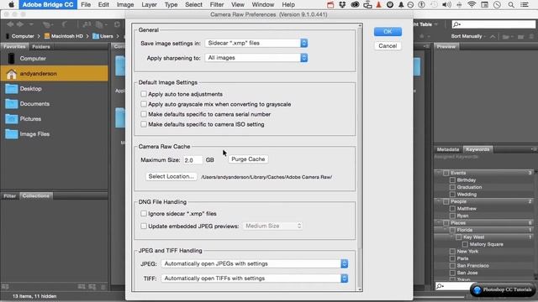Check Ignore sidecar .xmp files
The width and height of the screenshot is (538, 302).
[144, 213]
